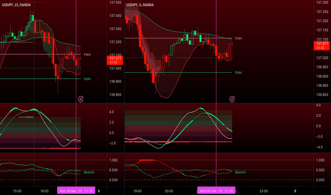Click the red 137.077 price label on right chart
331x195 pixels.
[x=322, y=45]
